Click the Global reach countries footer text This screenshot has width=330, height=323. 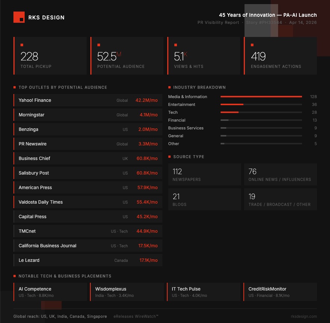[x=60, y=317]
